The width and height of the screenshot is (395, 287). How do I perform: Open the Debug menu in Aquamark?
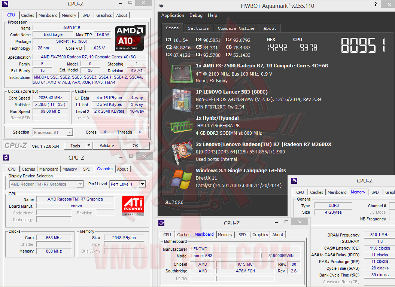tap(196, 15)
